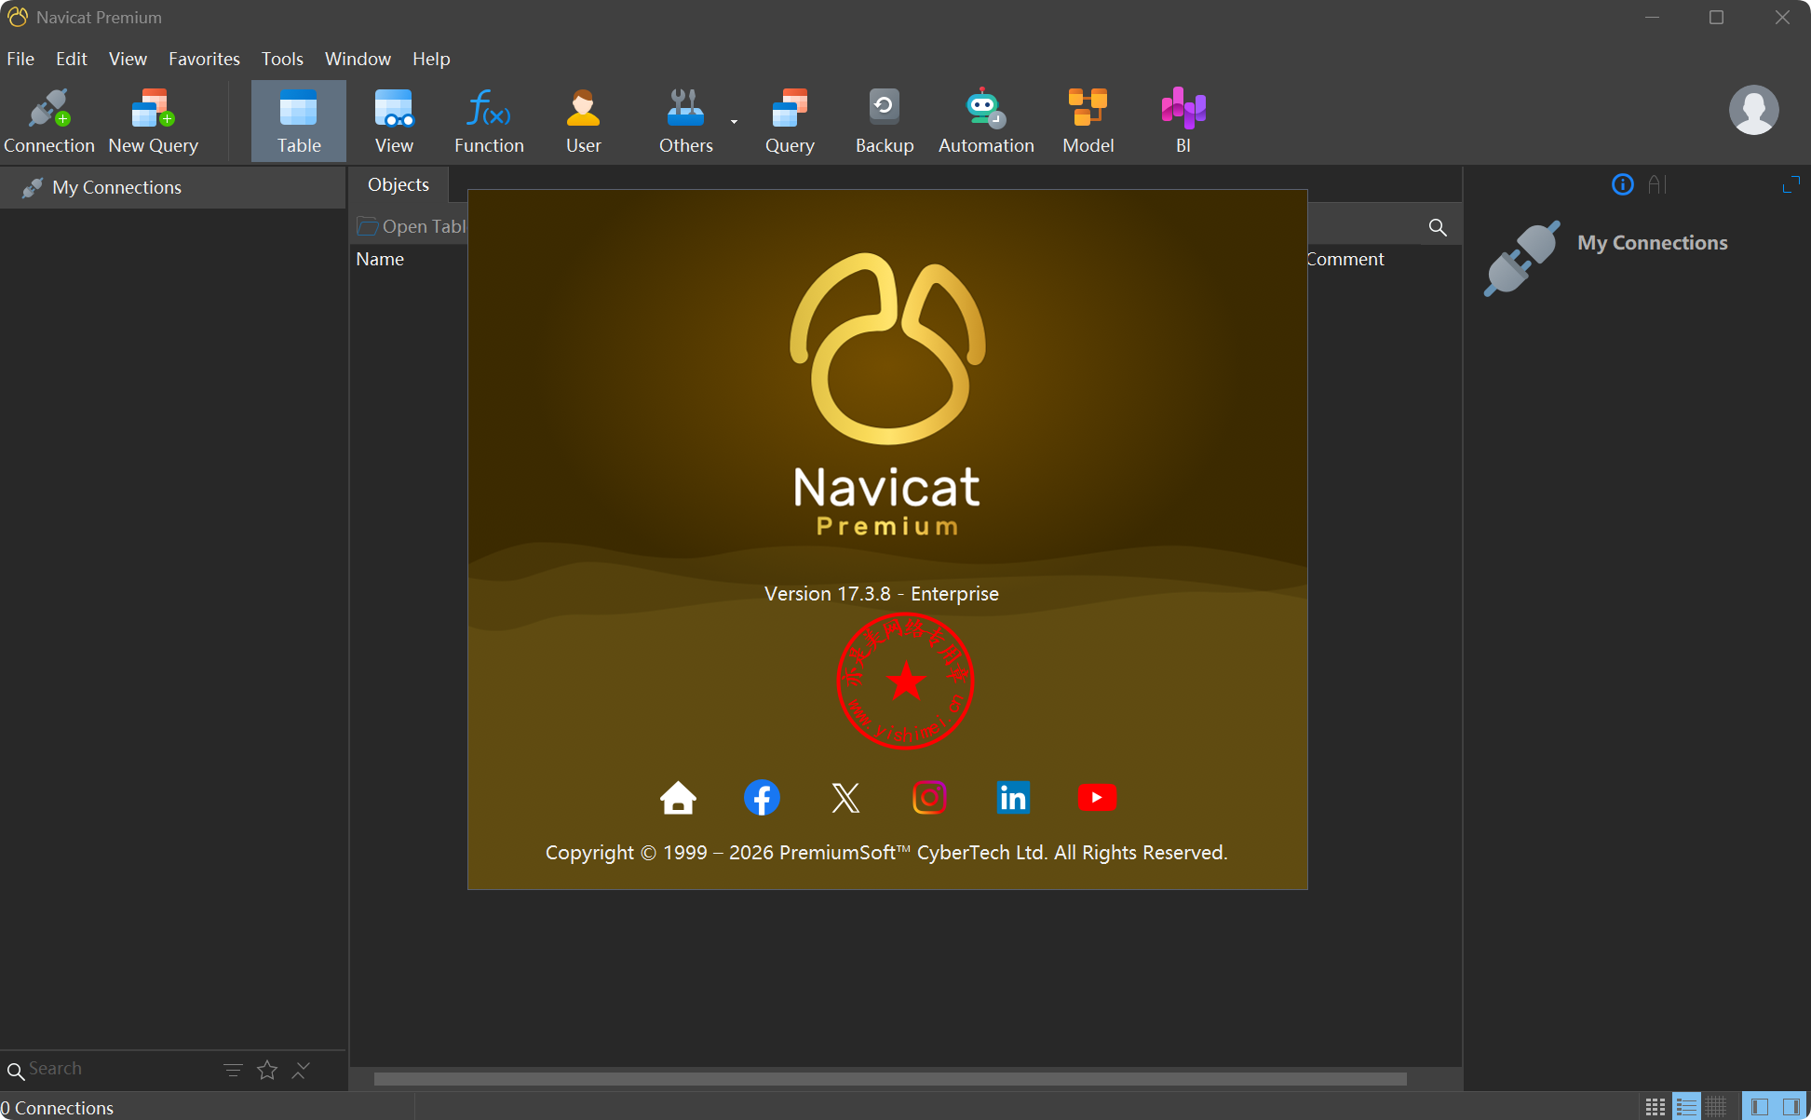
Task: Open the connection filter options icon
Action: (233, 1070)
